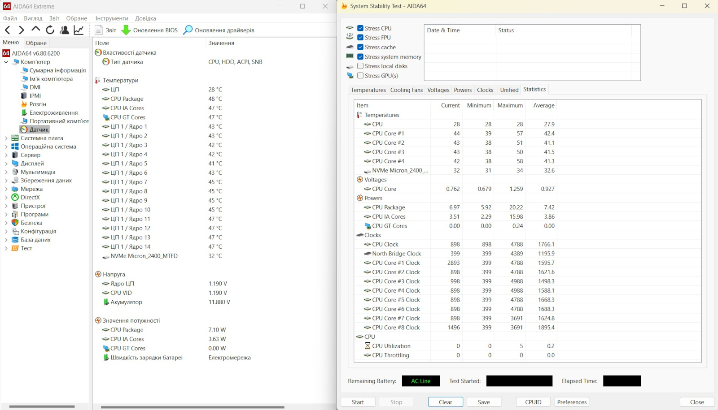
Task: Open the Розгін overclock tree item
Action: click(38, 104)
